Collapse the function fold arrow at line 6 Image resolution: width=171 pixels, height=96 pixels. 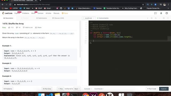pos(87,33)
